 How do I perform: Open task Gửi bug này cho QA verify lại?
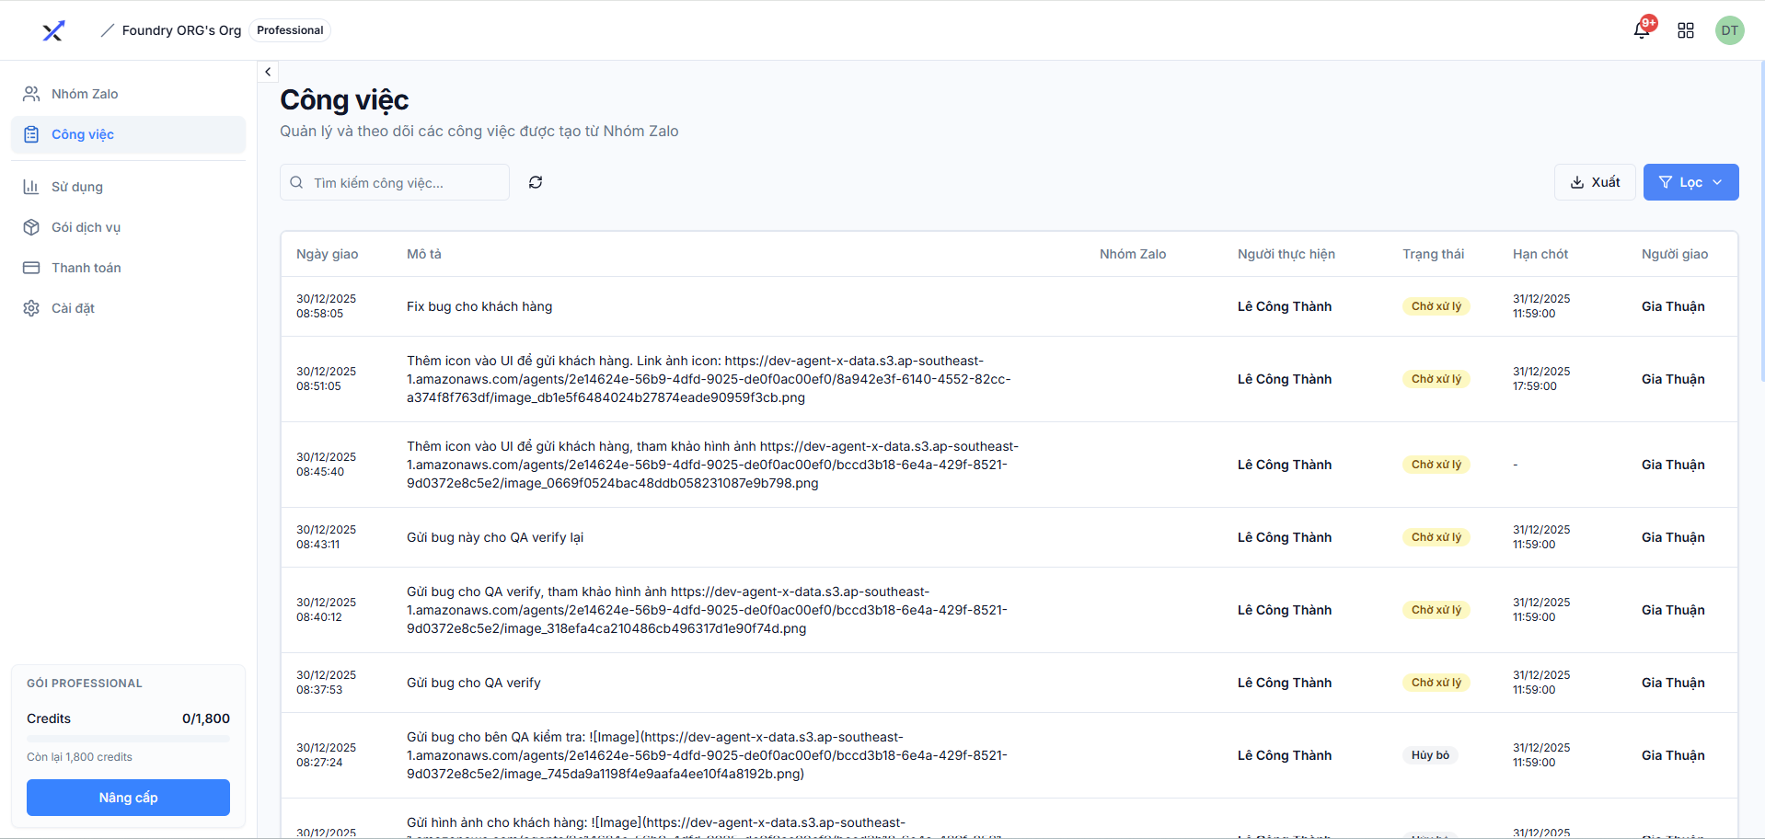coord(495,537)
